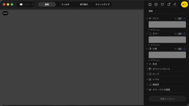The height and width of the screenshot is (106, 189).
Task: Expand the カーブ section
Action: (x=147, y=74)
